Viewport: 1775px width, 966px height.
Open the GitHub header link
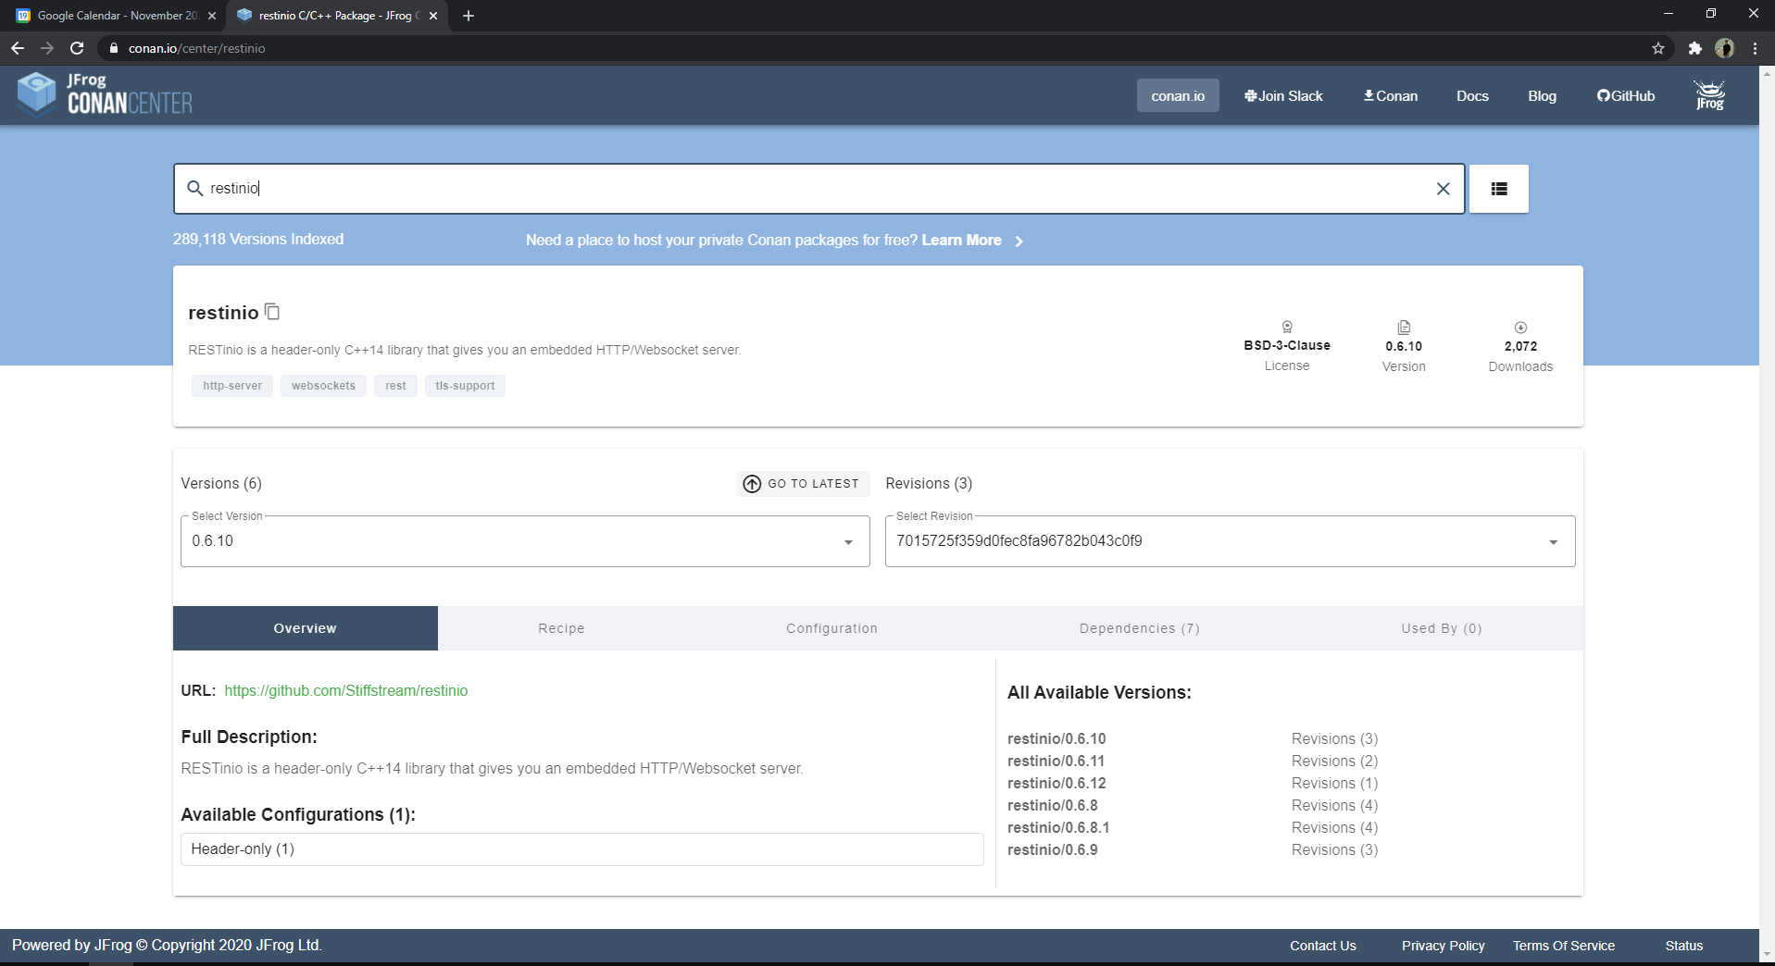pyautogui.click(x=1625, y=95)
